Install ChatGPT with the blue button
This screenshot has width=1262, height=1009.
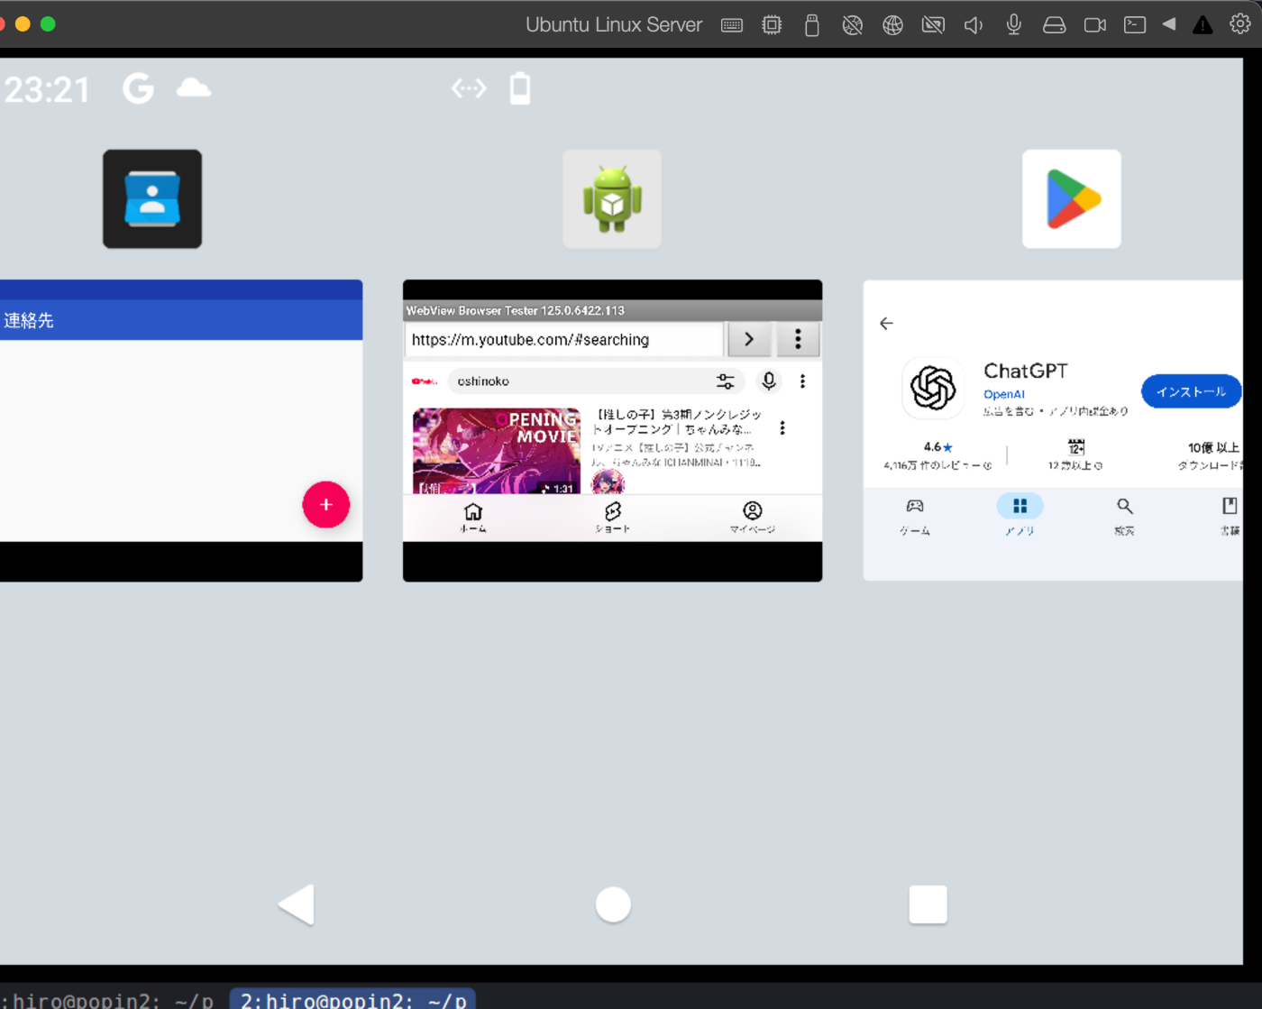tap(1191, 391)
